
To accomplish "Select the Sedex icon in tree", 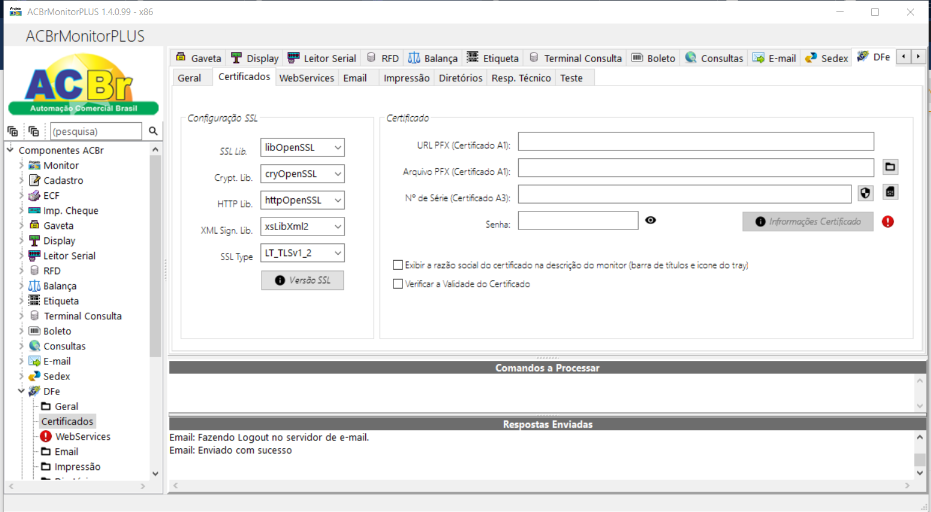I will click(34, 376).
